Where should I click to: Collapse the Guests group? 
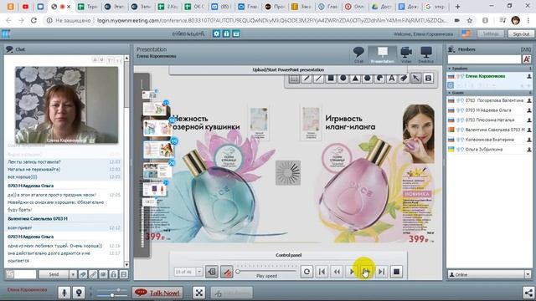450,93
